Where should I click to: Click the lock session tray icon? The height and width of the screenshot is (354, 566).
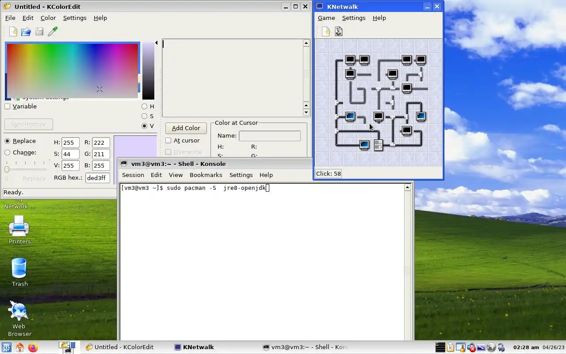point(501,347)
